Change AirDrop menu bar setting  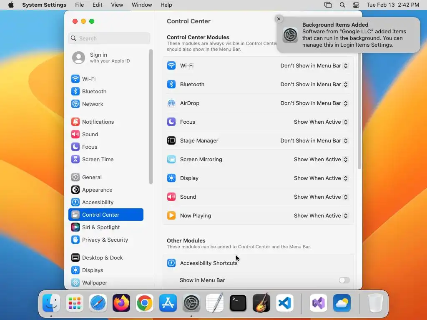[314, 103]
